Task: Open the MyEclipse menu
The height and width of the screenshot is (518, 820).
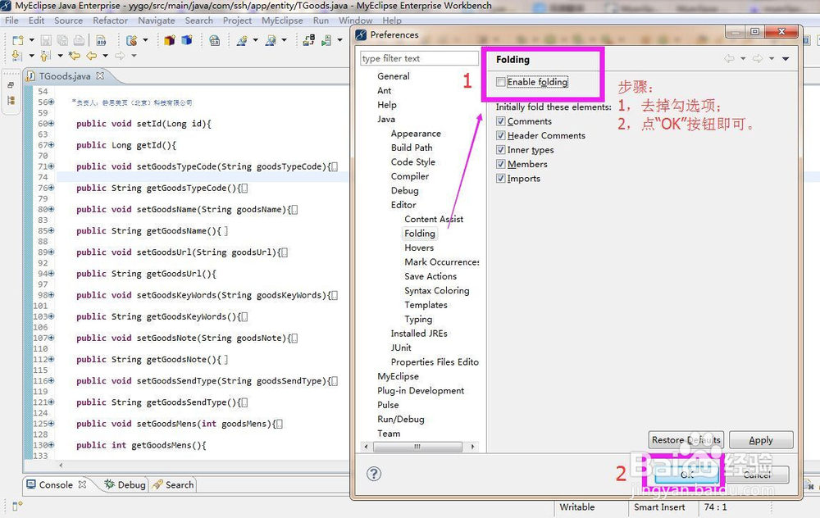Action: pyautogui.click(x=282, y=20)
